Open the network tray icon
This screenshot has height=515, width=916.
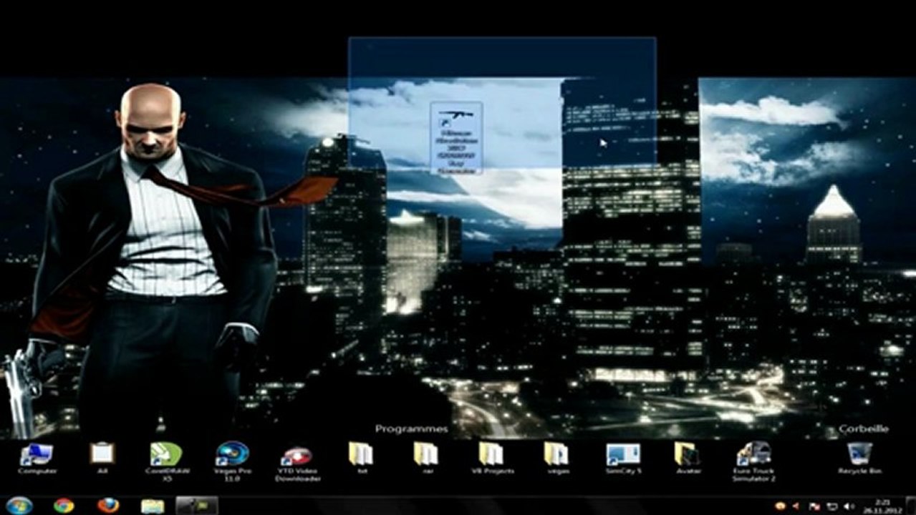[832, 506]
